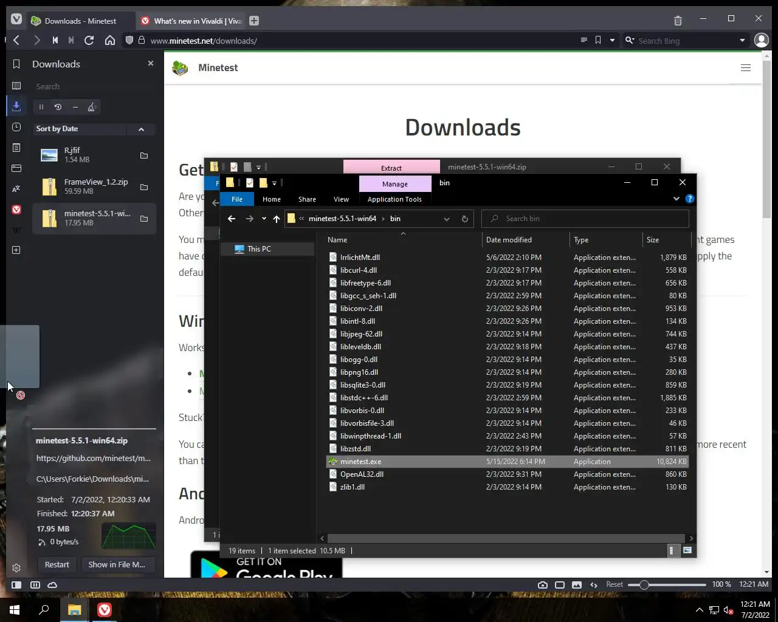
Task: Switch to What's new in Vivaldi tab
Action: point(191,21)
